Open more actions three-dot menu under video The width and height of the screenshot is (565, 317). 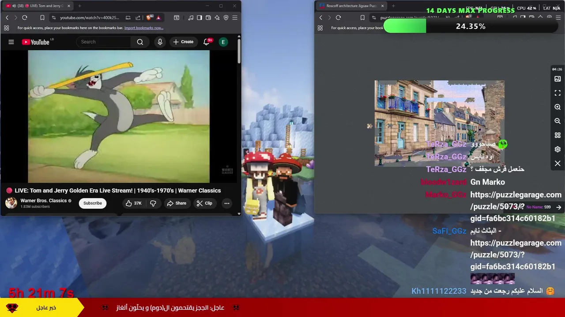(227, 203)
